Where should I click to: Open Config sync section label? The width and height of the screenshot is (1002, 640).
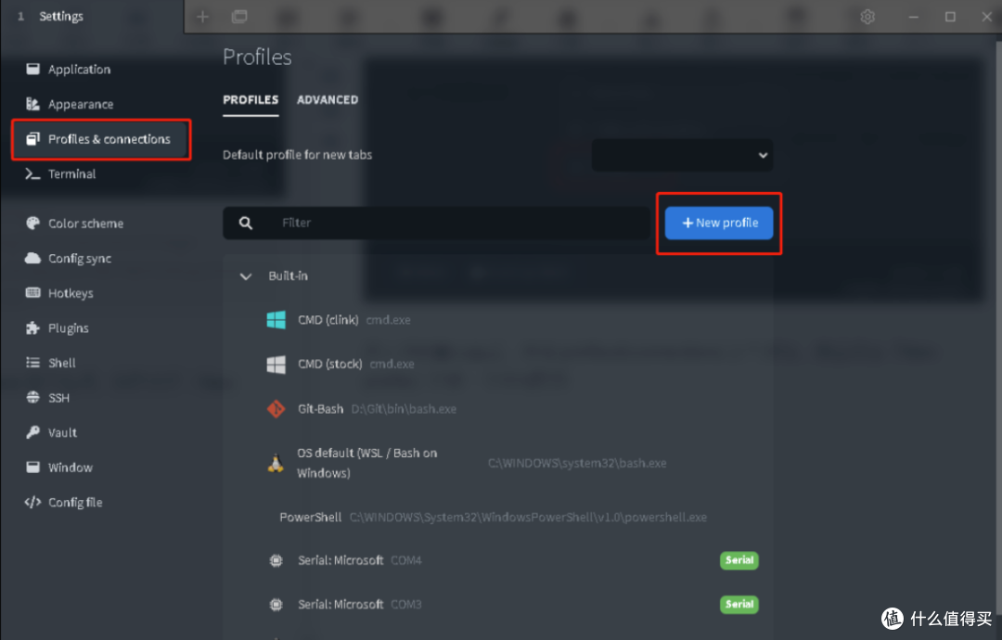80,259
